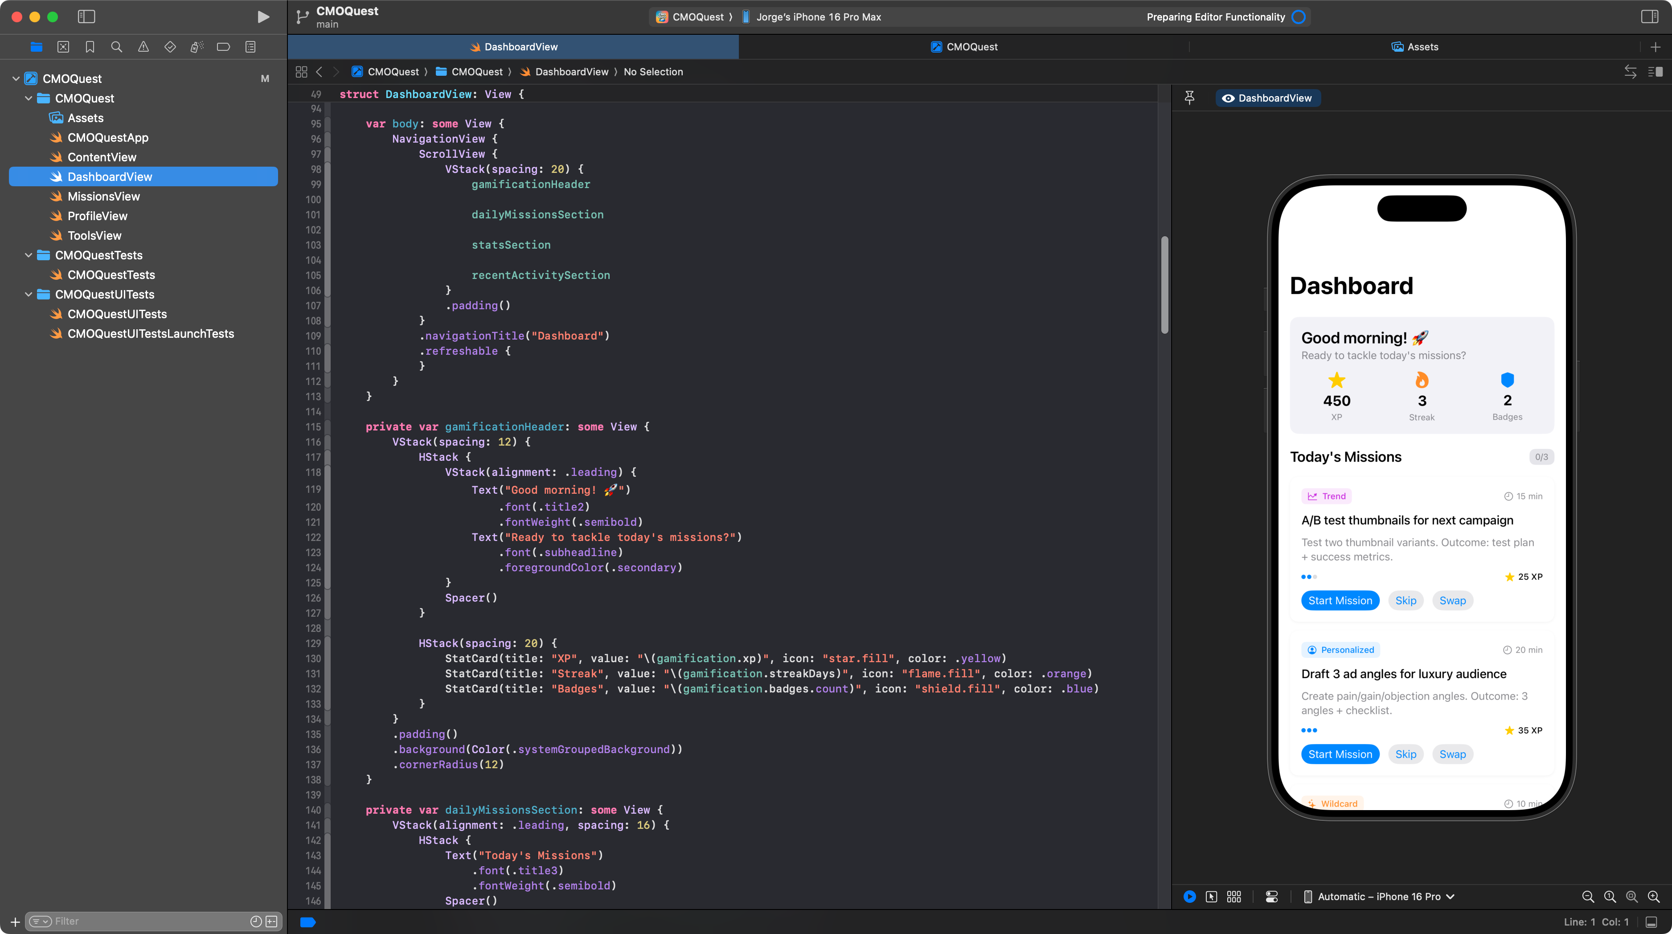This screenshot has width=1672, height=934.
Task: Open the Source Control navigator icon
Action: pos(63,47)
